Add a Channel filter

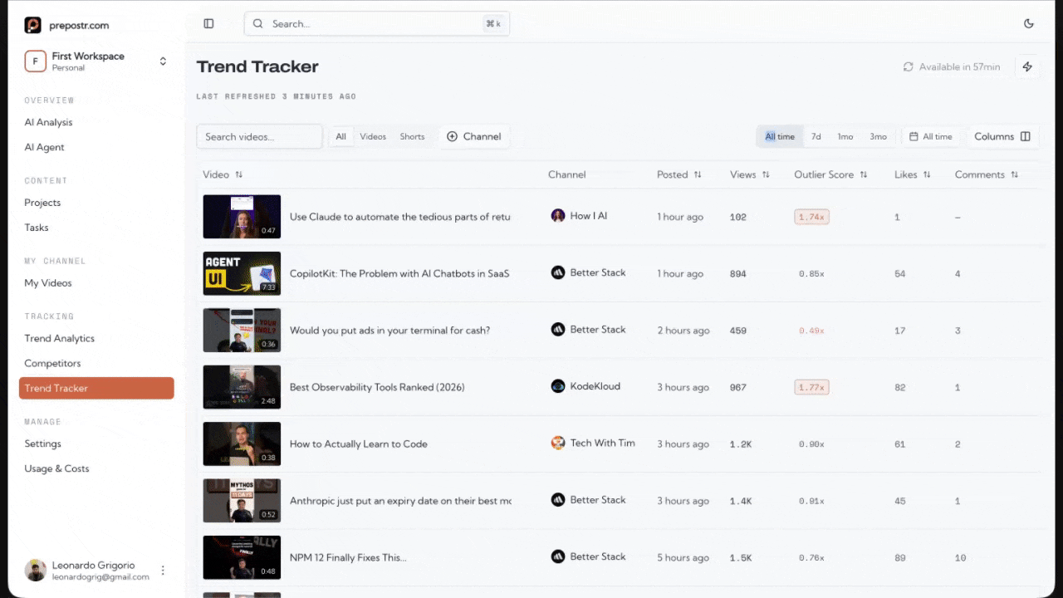point(474,136)
